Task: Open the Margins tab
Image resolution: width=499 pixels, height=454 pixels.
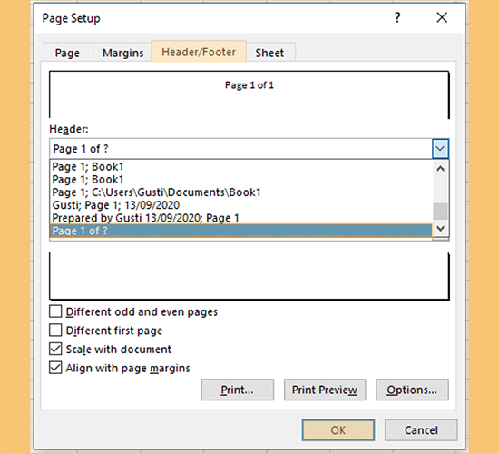Action: click(x=122, y=53)
